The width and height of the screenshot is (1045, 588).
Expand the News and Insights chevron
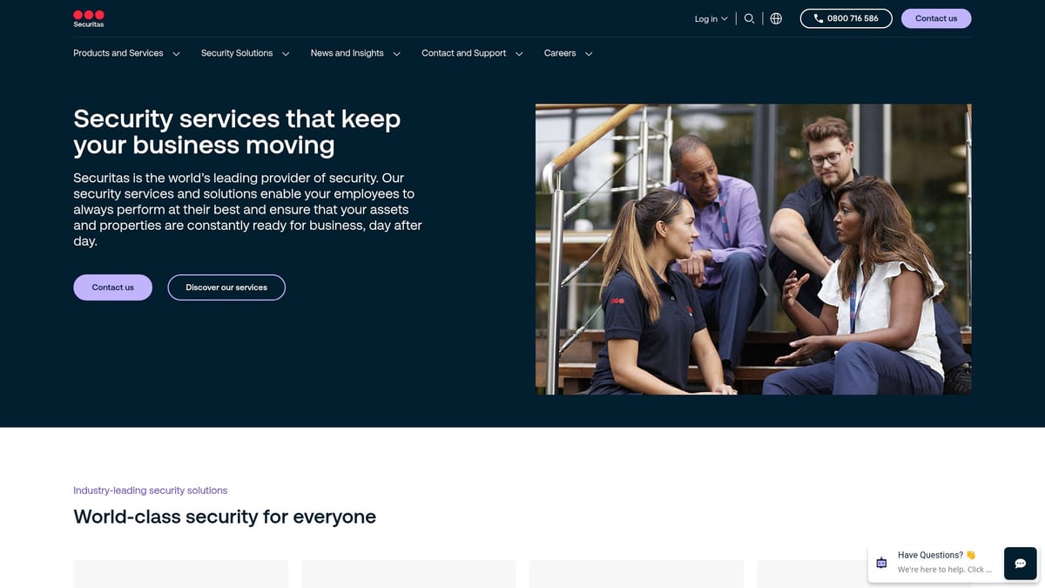[x=396, y=54]
